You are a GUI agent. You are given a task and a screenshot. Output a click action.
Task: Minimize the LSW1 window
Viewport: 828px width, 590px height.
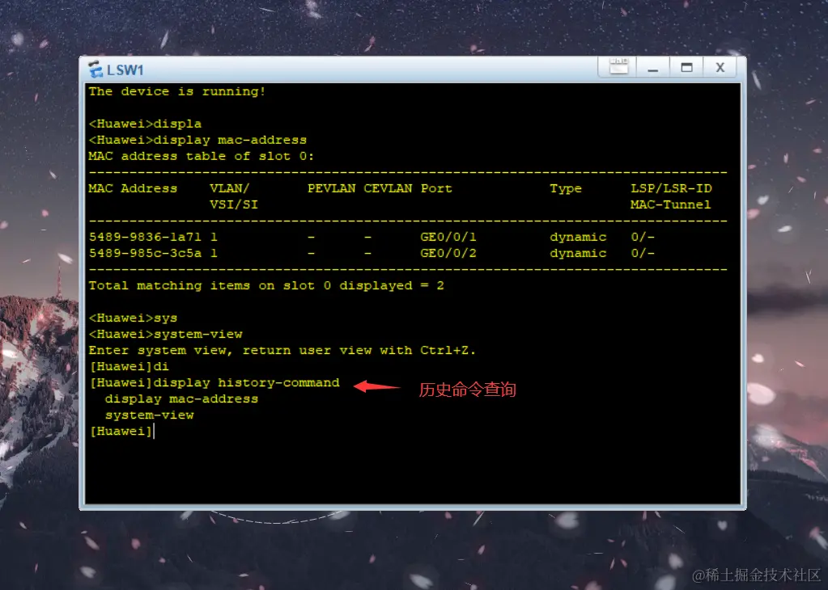[653, 68]
